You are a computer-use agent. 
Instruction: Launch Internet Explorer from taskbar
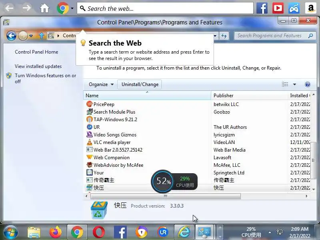[x=184, y=232]
